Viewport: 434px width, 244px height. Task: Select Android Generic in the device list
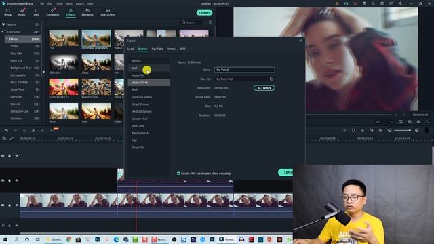(149, 111)
